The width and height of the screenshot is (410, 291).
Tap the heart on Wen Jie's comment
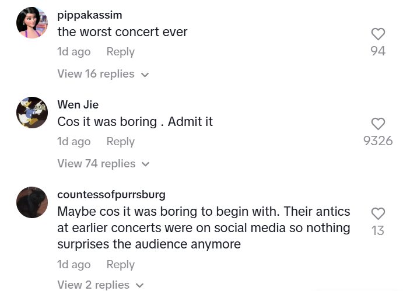click(x=378, y=124)
